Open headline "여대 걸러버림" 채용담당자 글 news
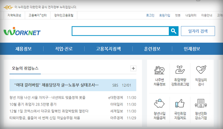The image size is (223, 129). [x=56, y=85]
